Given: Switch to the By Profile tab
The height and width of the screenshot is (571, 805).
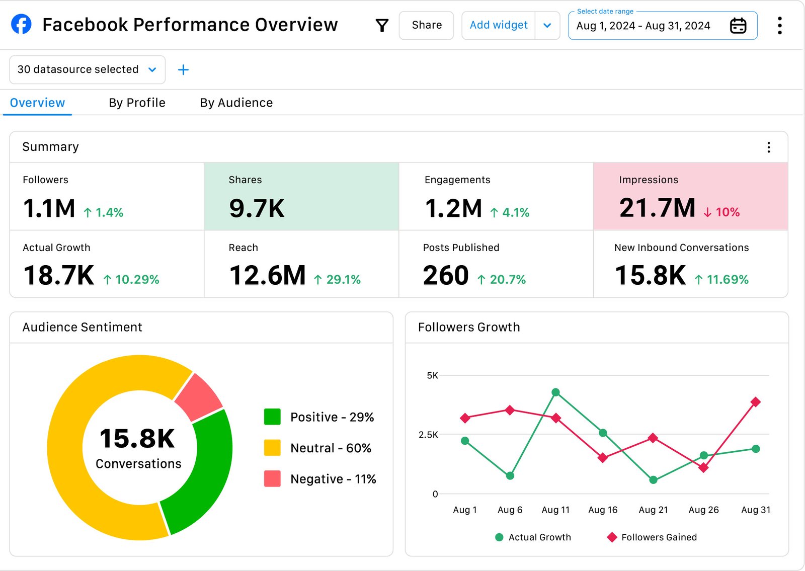Looking at the screenshot, I should pyautogui.click(x=137, y=103).
